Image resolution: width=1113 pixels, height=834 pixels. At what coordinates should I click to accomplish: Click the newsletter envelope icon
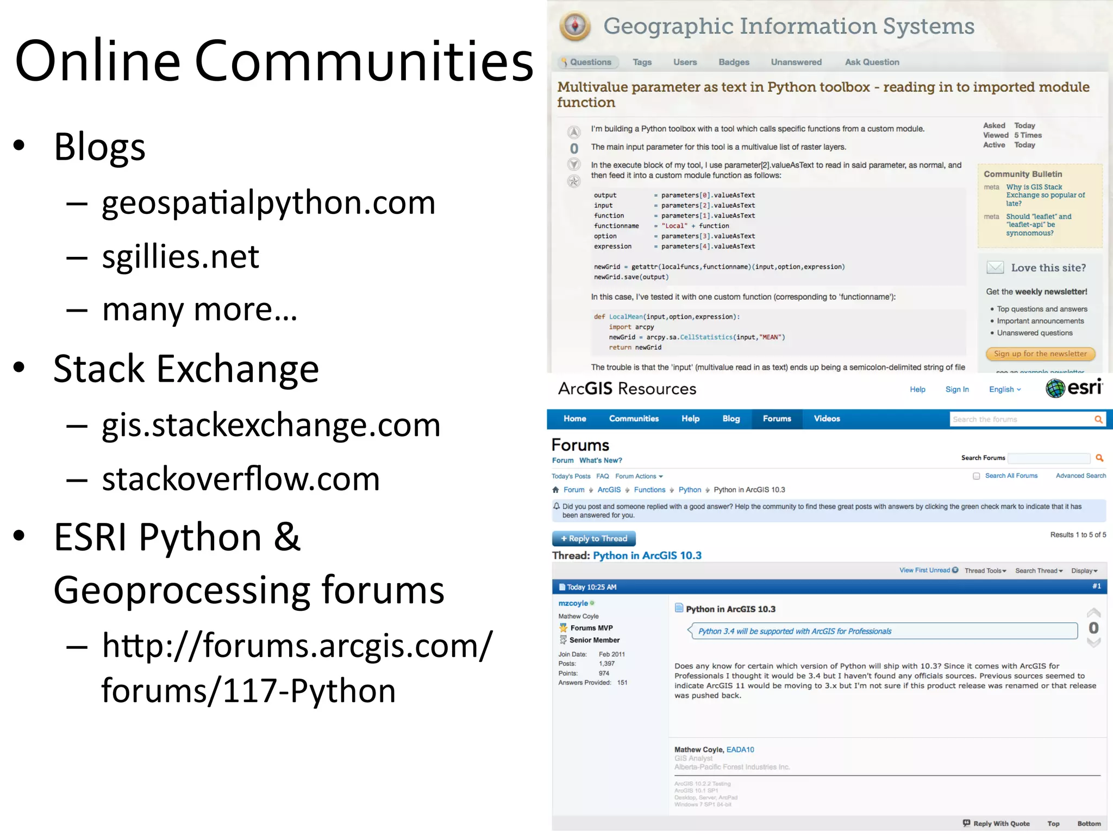click(996, 267)
